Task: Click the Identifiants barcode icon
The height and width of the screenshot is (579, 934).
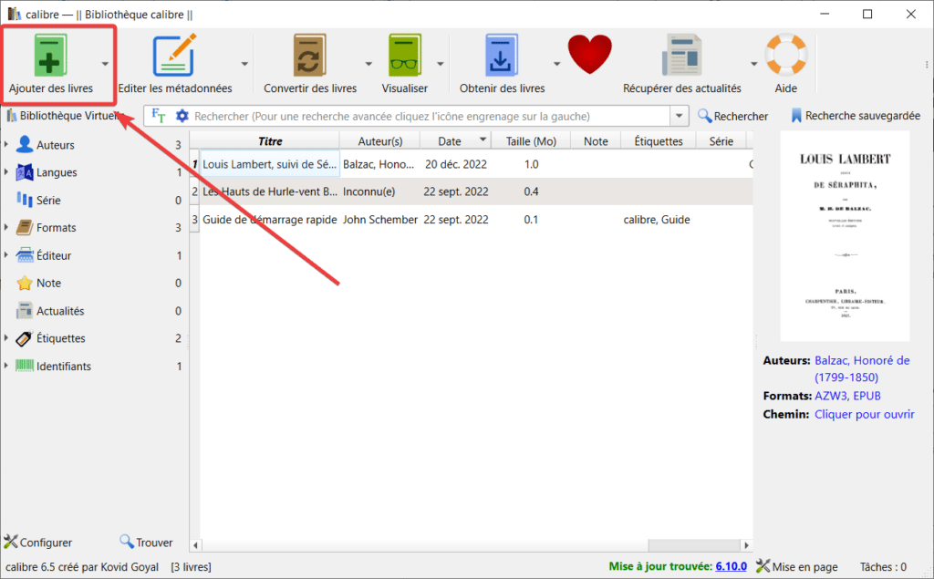Action: pos(25,366)
